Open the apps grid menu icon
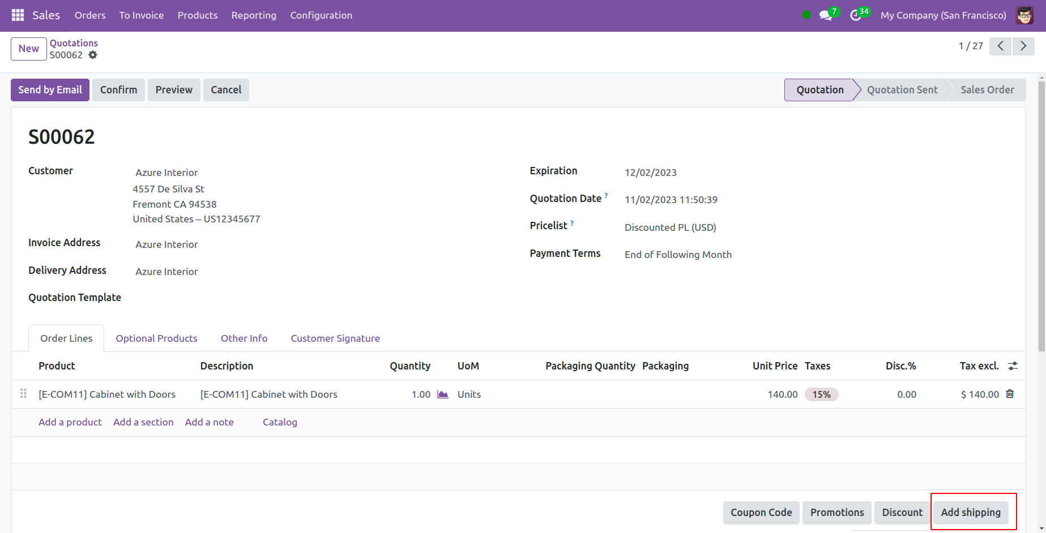The image size is (1046, 533). [x=18, y=15]
